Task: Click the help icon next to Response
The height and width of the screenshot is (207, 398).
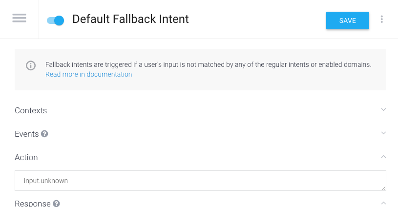Action: [x=56, y=204]
